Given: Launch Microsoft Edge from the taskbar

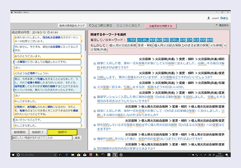Looking at the screenshot, I should click(67, 155).
